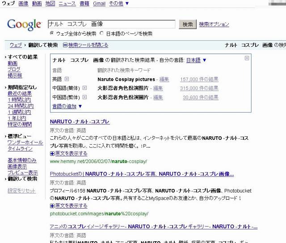Image resolution: width=286 pixels, height=243 pixels.
Task: Open 書籍 in top navigation
Action: coord(84,3)
